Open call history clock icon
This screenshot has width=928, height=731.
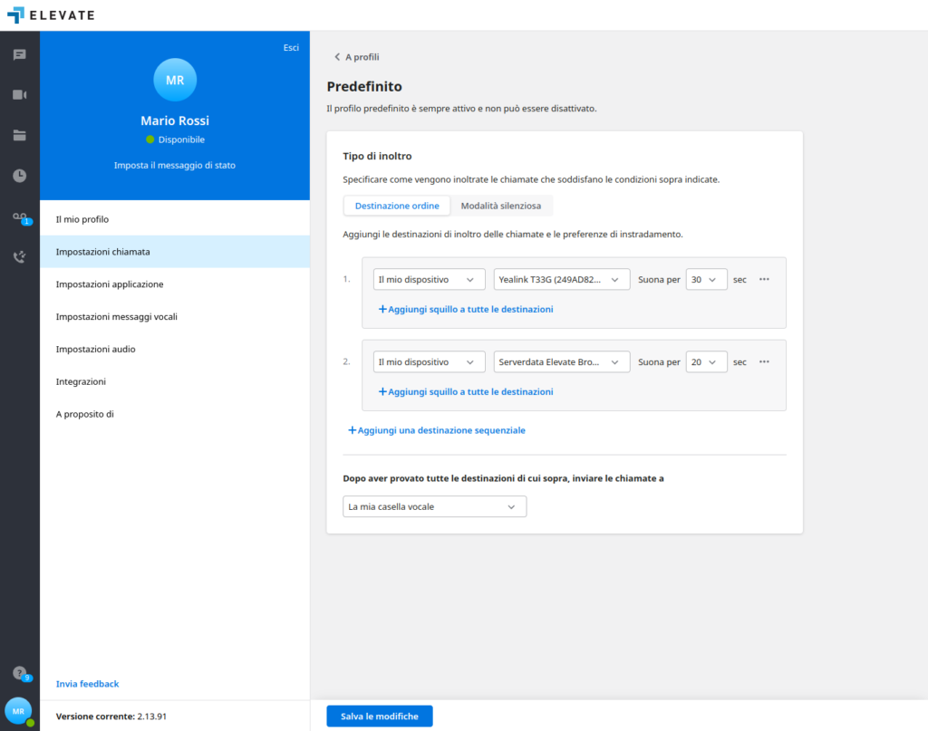point(19,176)
